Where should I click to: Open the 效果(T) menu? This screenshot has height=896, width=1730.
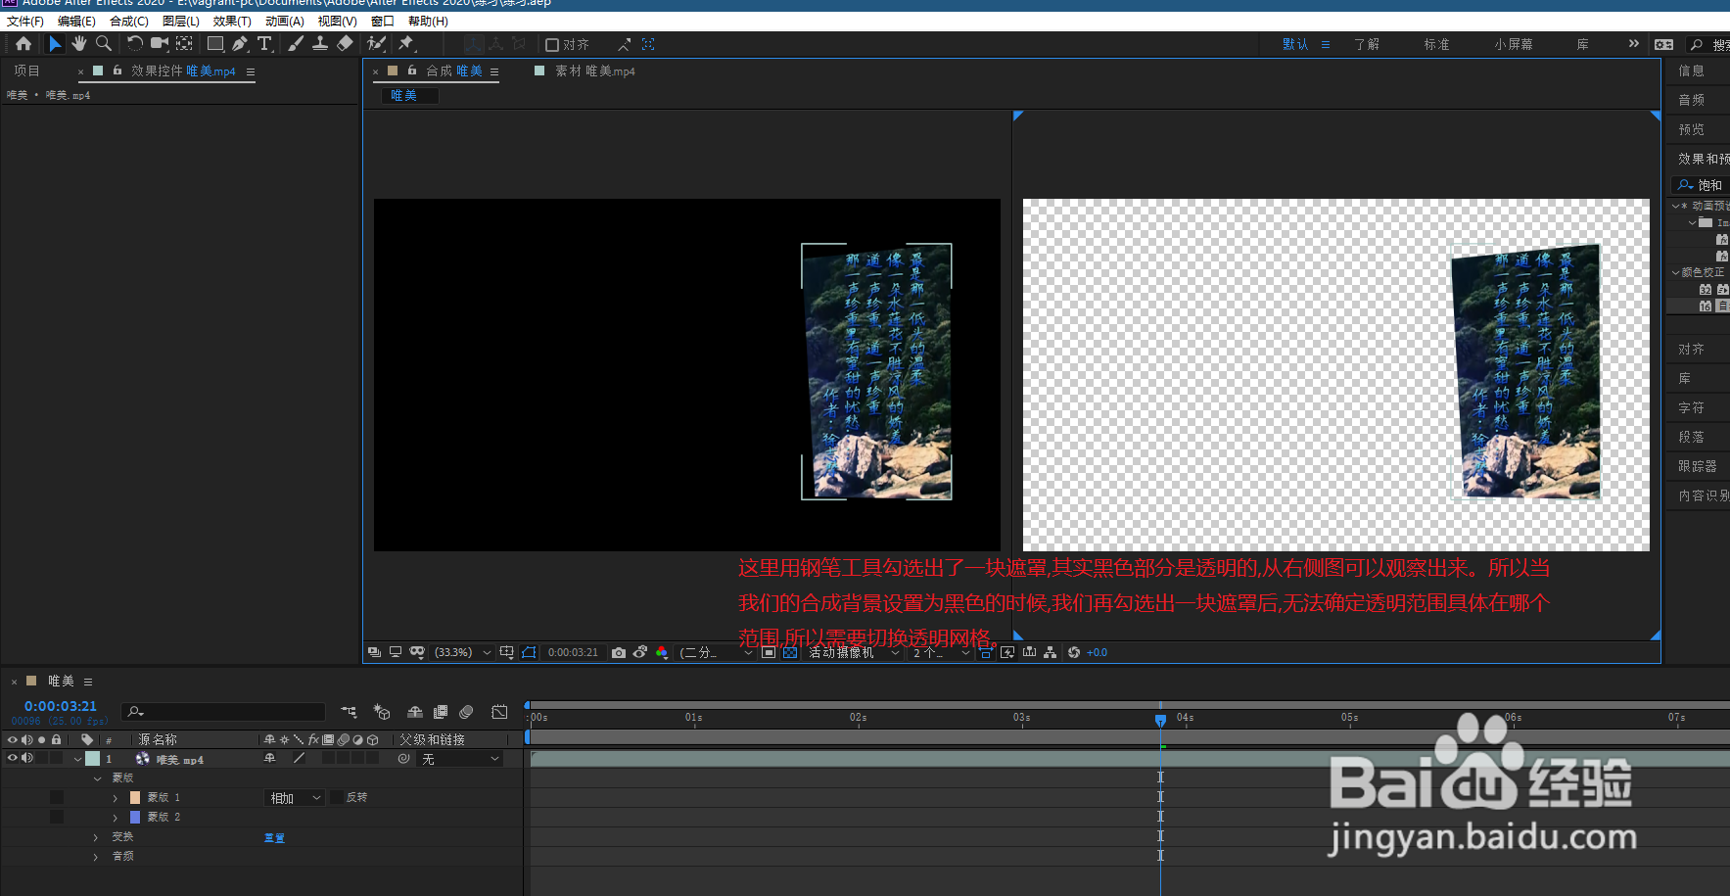point(232,21)
